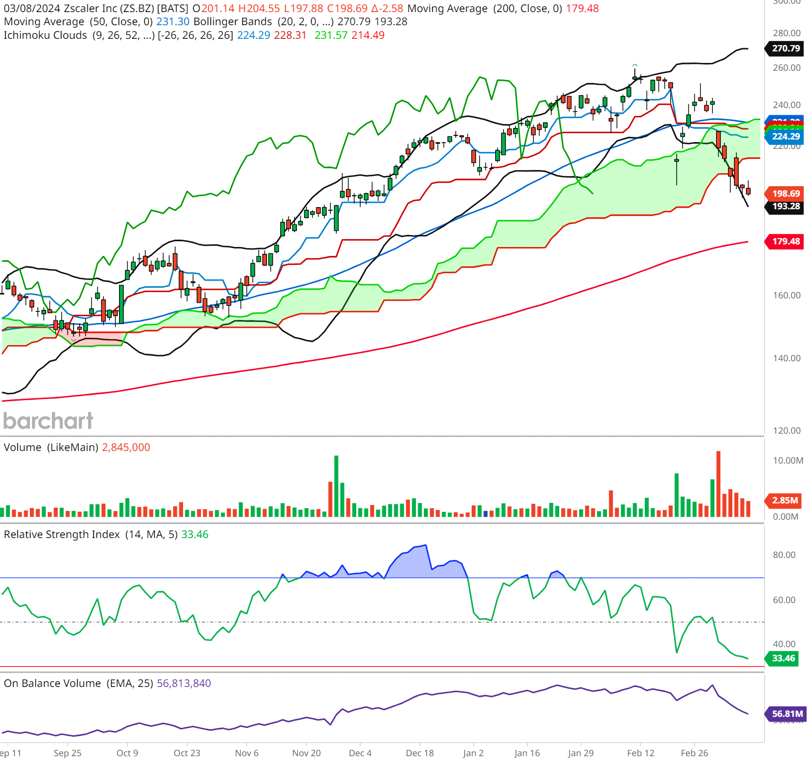Click the Volume (LikeMain) pane label
Viewport: 810px width, 763px height.
(51, 448)
